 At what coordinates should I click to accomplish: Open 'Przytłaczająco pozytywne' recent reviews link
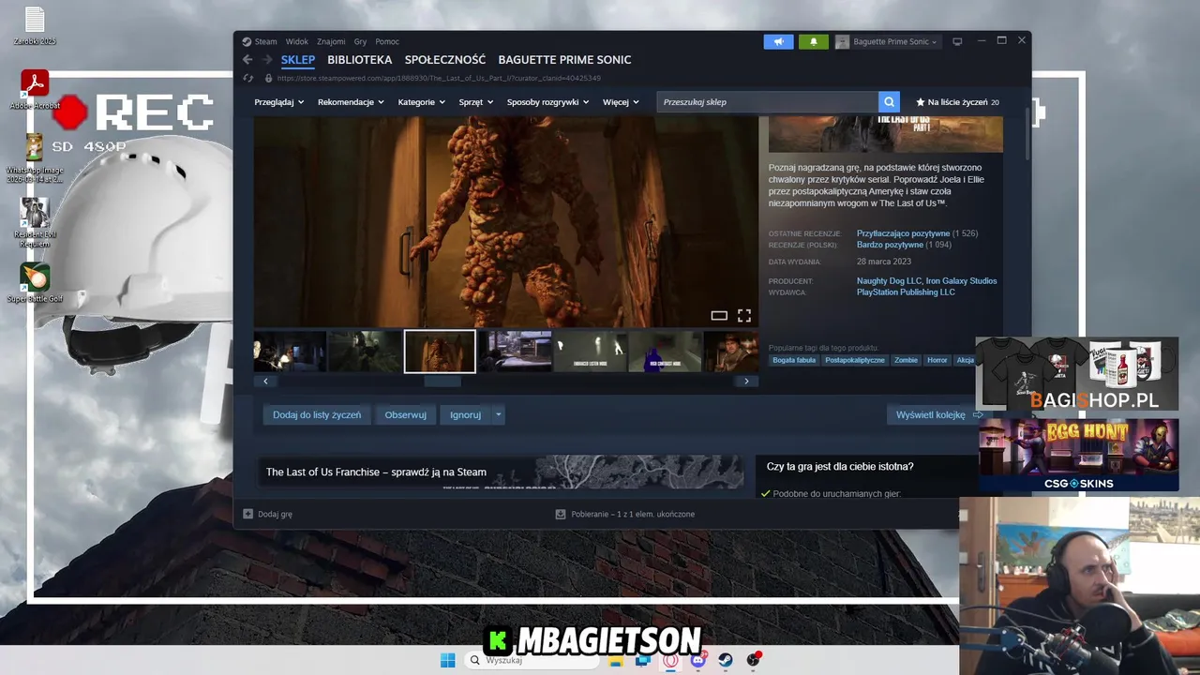pos(903,233)
